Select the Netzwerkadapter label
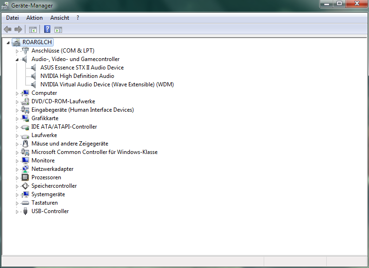 (x=53, y=169)
